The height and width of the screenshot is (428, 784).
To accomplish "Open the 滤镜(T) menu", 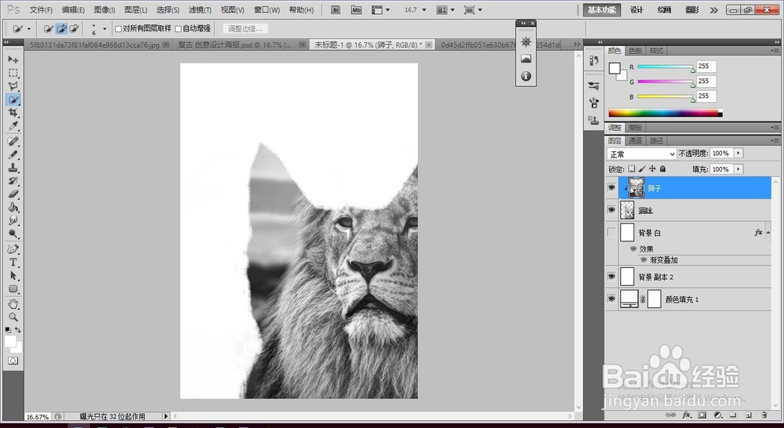I will click(x=200, y=10).
